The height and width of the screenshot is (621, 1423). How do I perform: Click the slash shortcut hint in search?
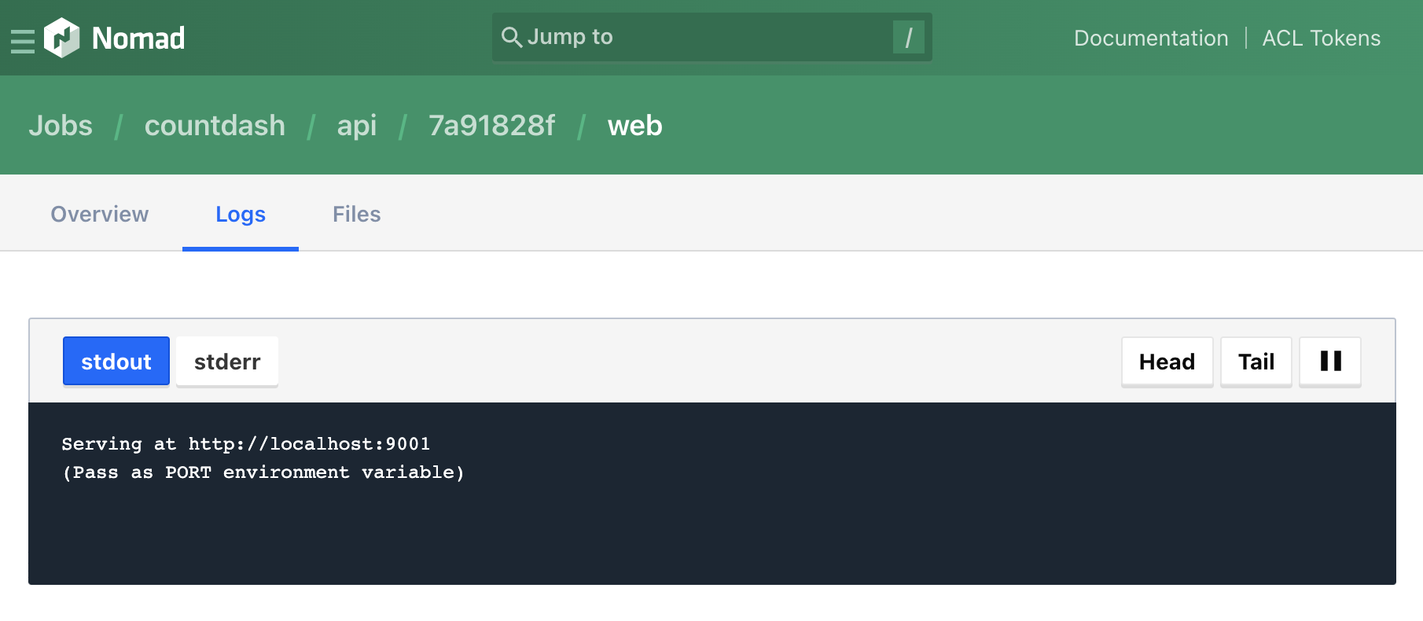(908, 37)
